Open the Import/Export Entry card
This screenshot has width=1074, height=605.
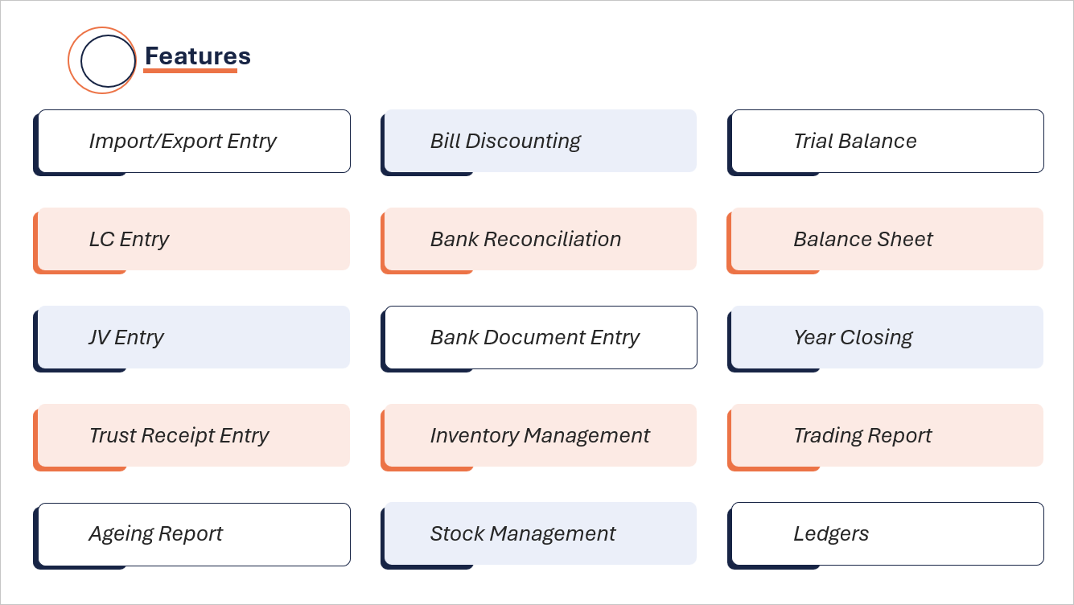click(x=194, y=141)
